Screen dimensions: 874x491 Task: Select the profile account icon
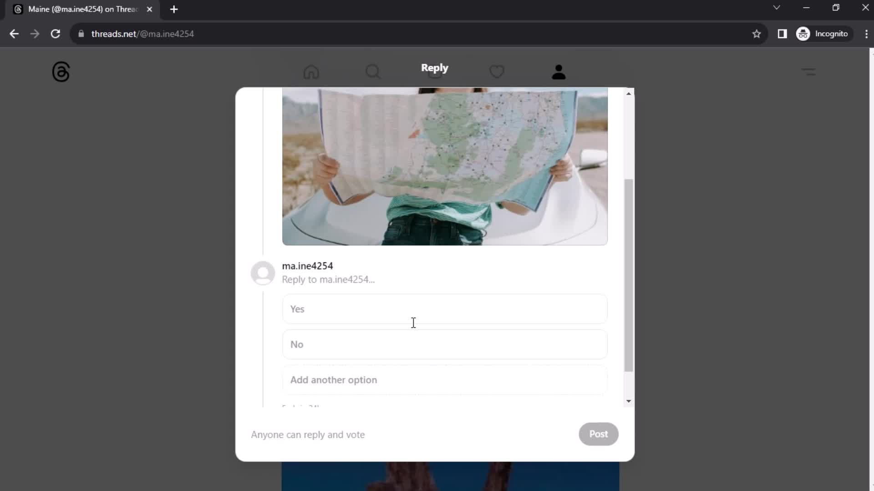[x=558, y=71]
